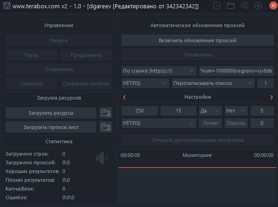278x207 pixels.
Task: Go to next settings page with right arrow
Action: pyautogui.click(x=271, y=97)
